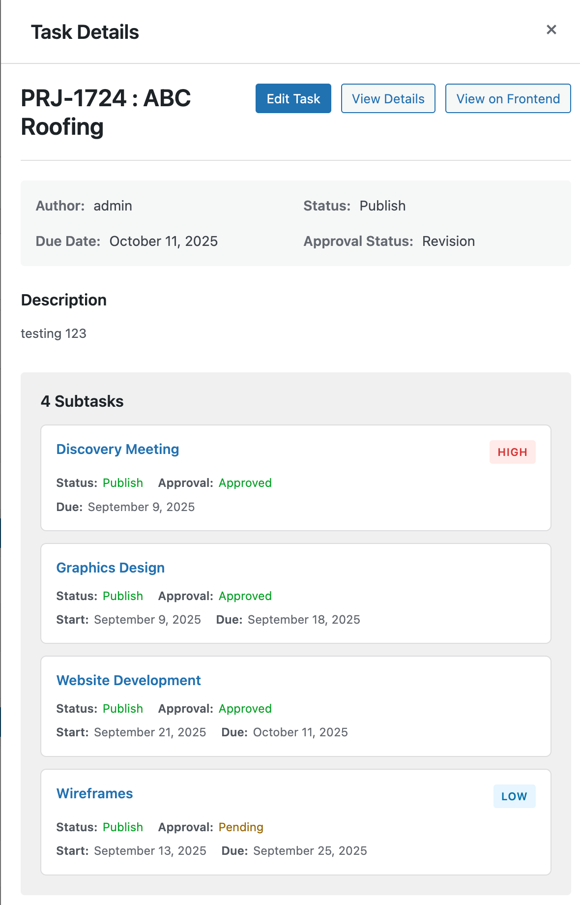Open the Wireframes subtask link
This screenshot has height=905, width=580.
(x=94, y=793)
